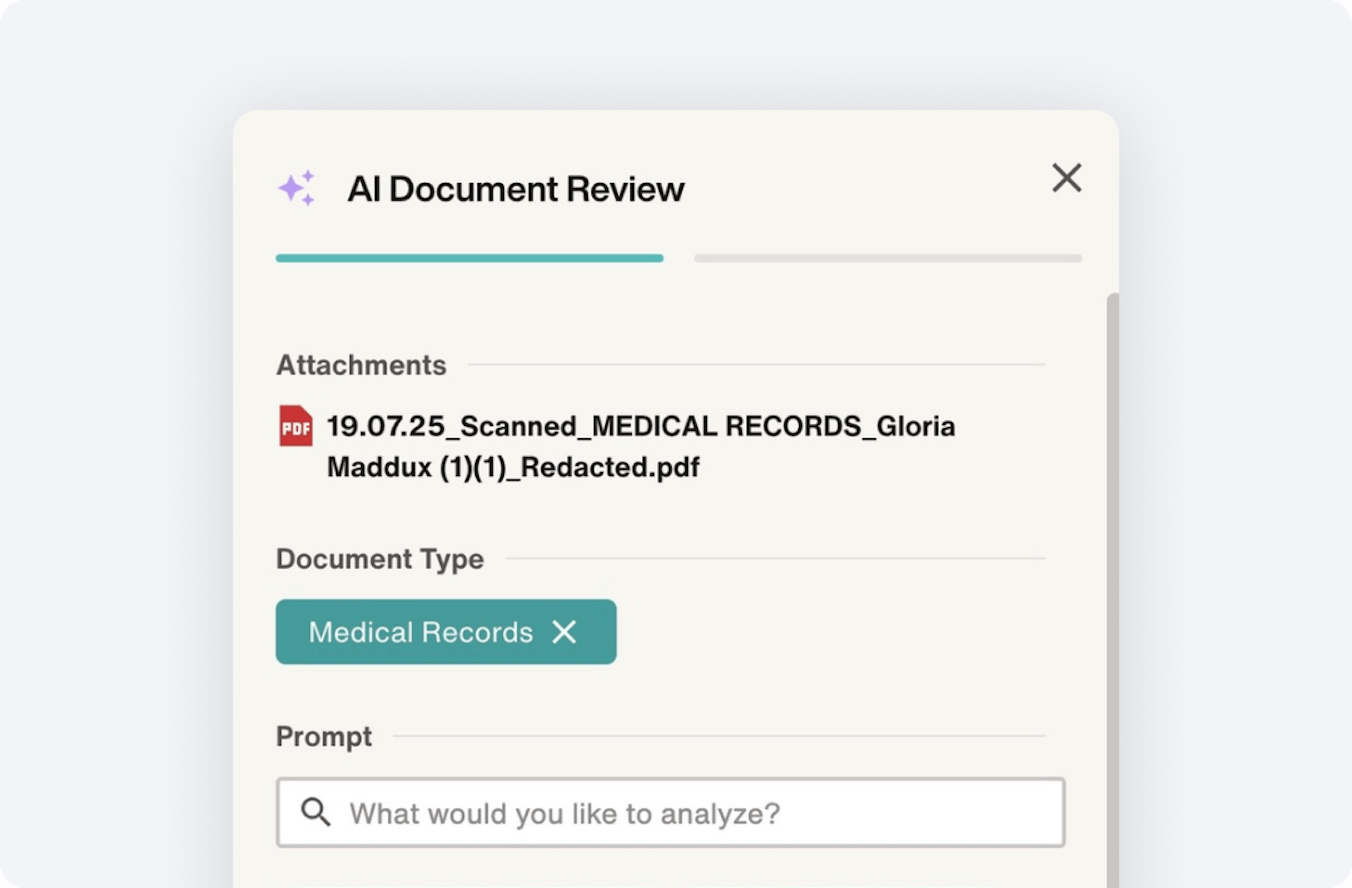Remove the Medical Records tag via X
This screenshot has height=888, width=1352.
(x=564, y=632)
